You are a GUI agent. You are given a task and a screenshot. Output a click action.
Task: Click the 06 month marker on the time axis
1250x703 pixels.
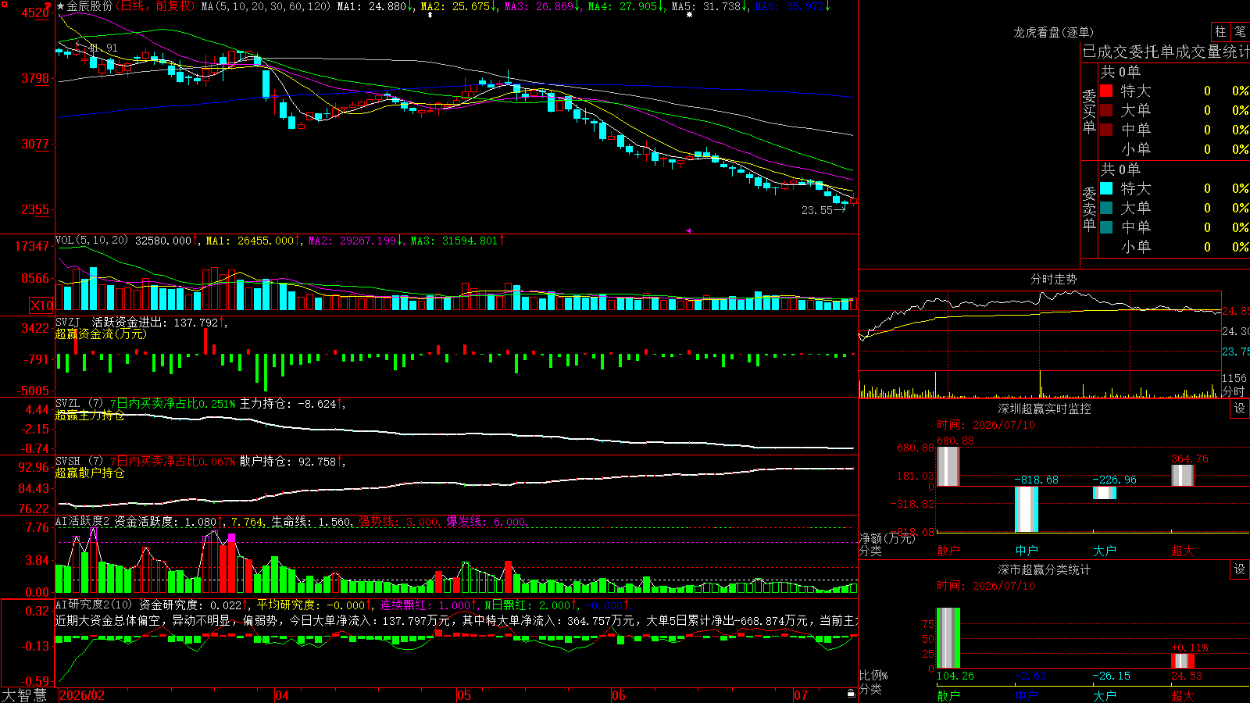pos(619,695)
